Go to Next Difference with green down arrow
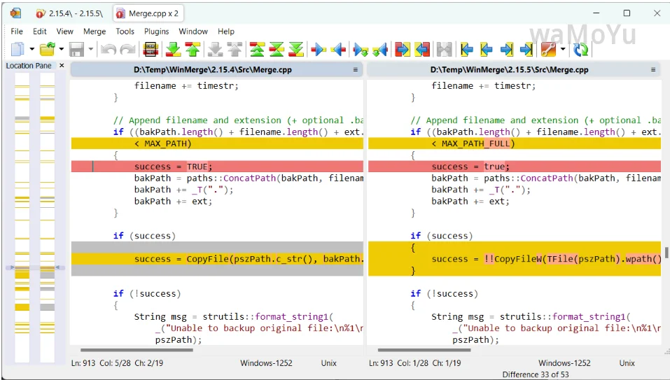This screenshot has height=380, width=670. pyautogui.click(x=173, y=50)
